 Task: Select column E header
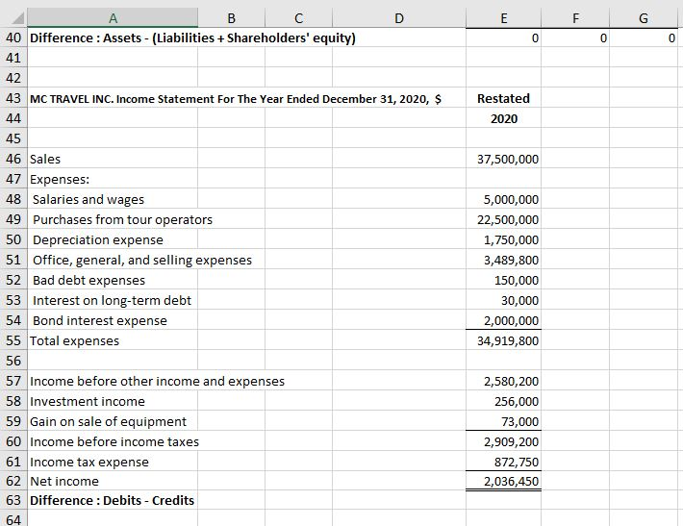503,18
